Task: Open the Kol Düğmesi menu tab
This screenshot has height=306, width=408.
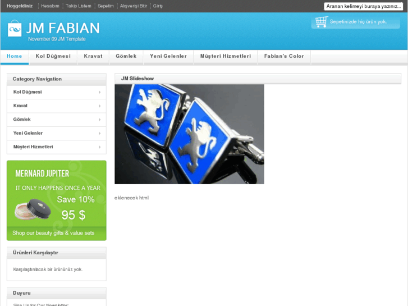Action: click(x=53, y=56)
